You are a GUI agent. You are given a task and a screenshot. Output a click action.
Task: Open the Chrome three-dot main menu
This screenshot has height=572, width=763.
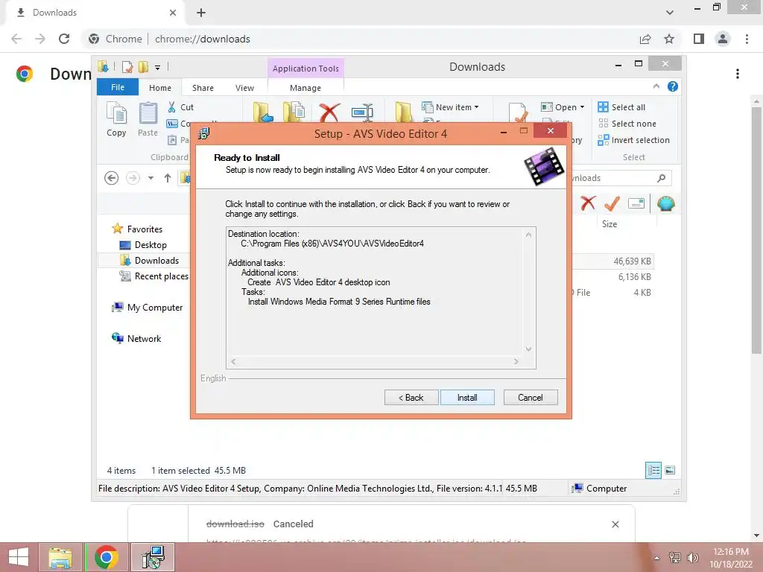(x=747, y=39)
